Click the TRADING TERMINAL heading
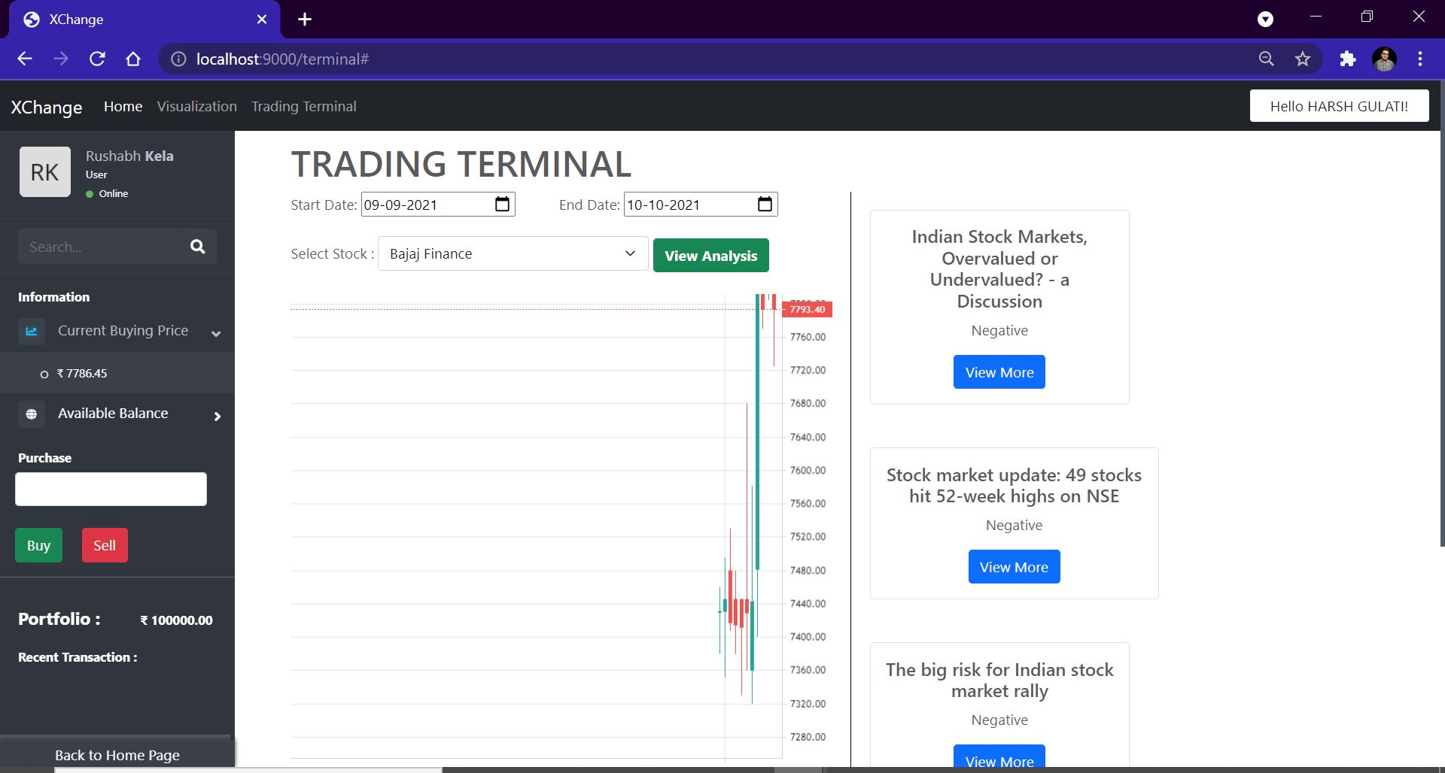The width and height of the screenshot is (1445, 773). (461, 164)
